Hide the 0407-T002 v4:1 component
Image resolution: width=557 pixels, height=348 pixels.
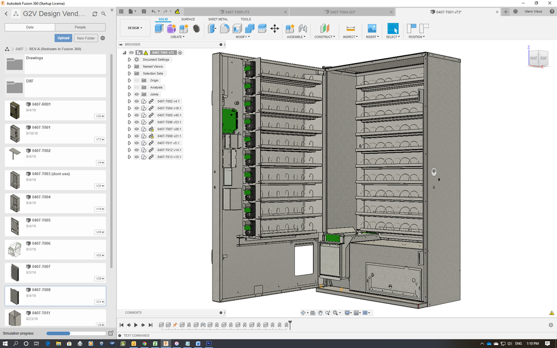tap(137, 101)
